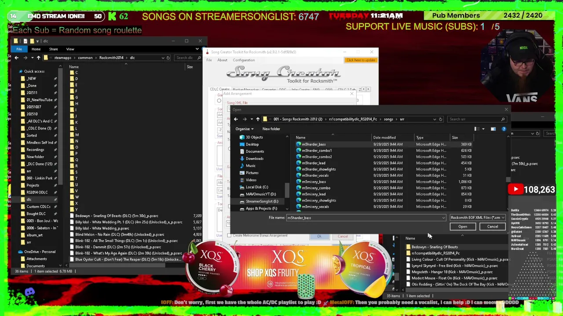Viewport: 563px width, 316px height.
Task: Go back in dlc Explorer window
Action: click(16, 57)
